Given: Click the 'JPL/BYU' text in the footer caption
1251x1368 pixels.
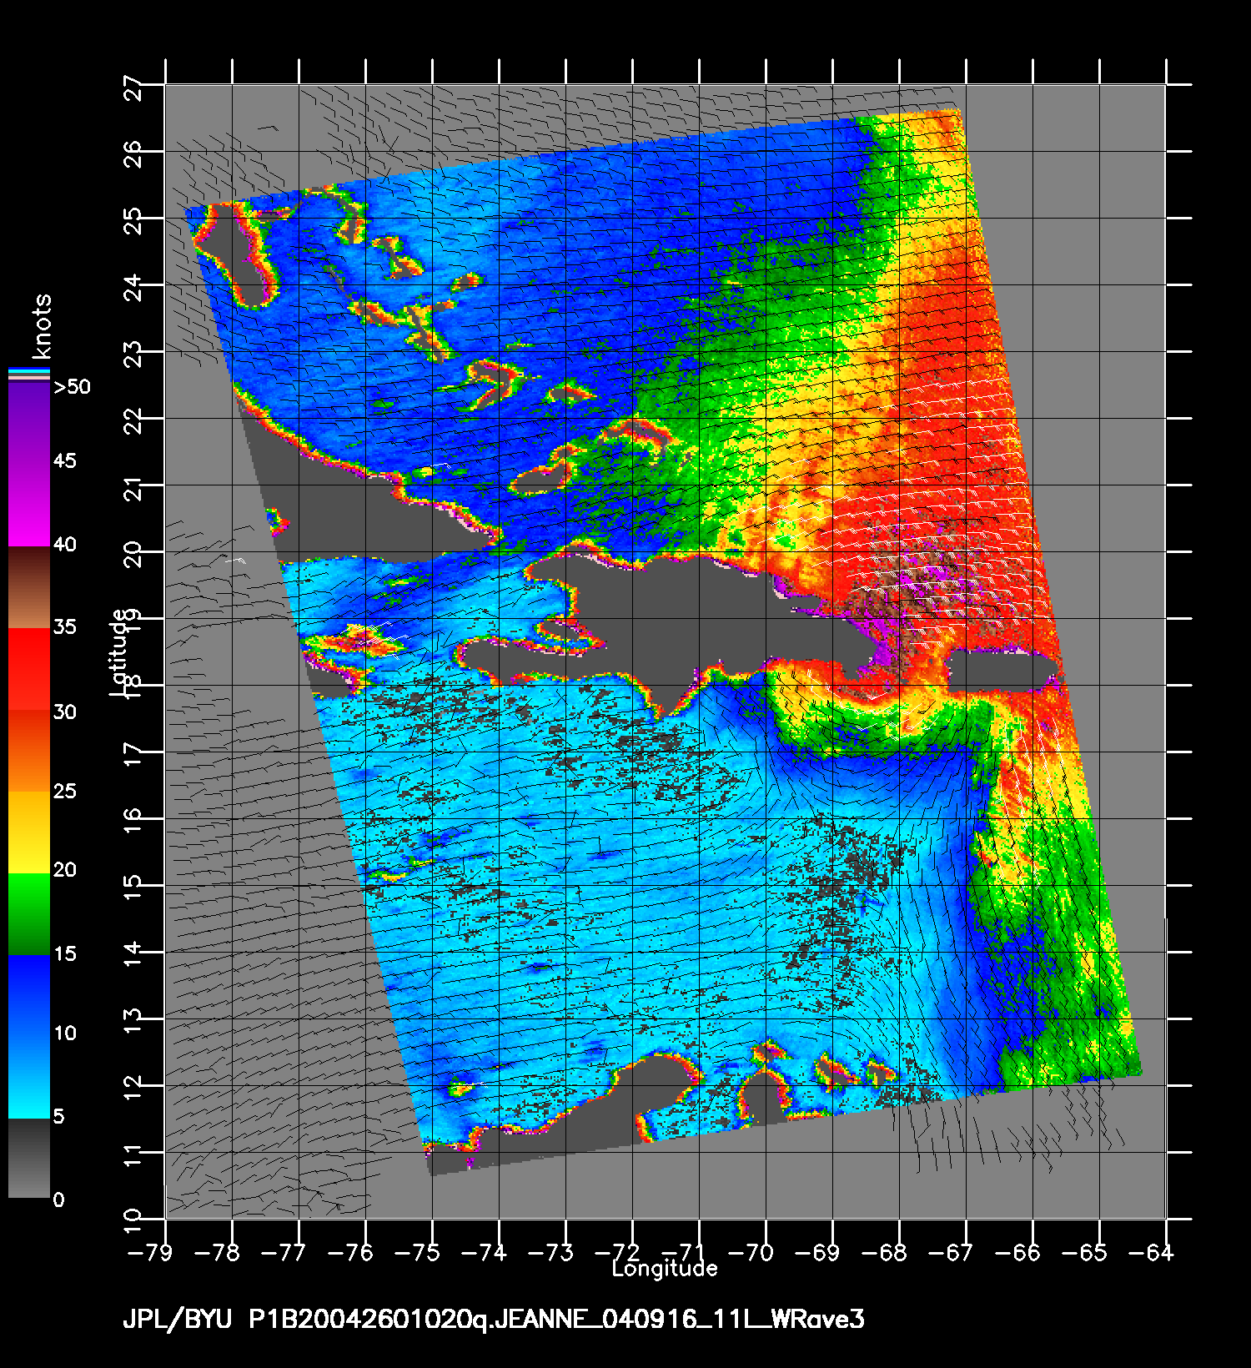Looking at the screenshot, I should tap(176, 1320).
